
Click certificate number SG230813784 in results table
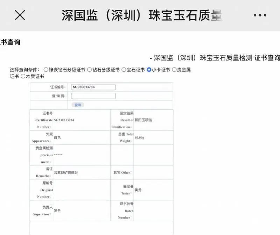coord(64,120)
